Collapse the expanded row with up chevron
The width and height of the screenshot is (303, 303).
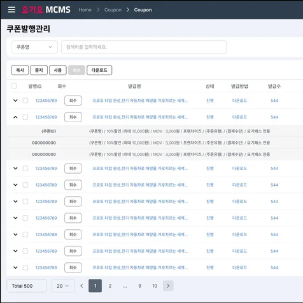pos(15,117)
